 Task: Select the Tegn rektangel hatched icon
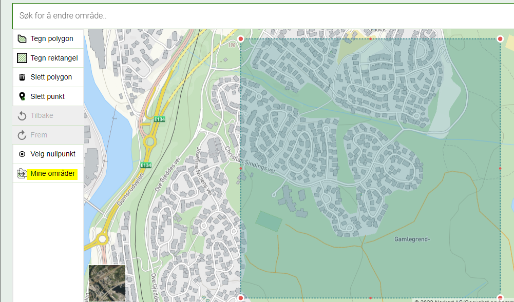(22, 58)
